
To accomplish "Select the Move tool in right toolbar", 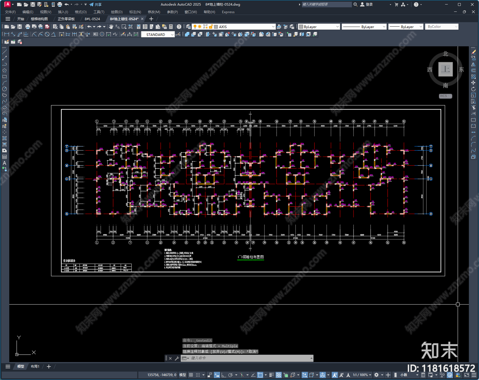I will 473,83.
